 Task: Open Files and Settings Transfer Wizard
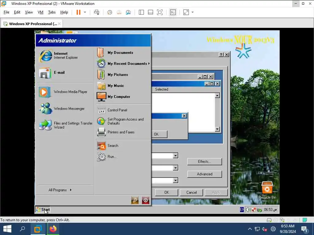click(x=66, y=125)
